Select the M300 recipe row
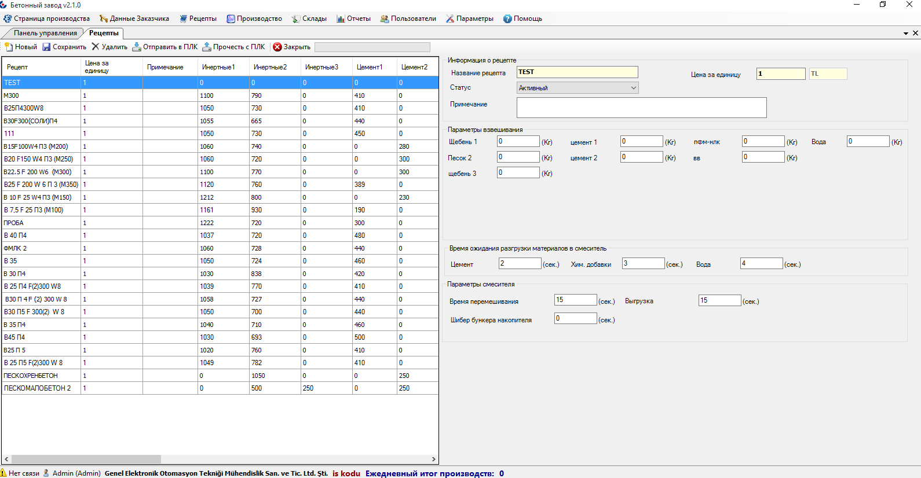The height and width of the screenshot is (478, 921). (x=41, y=95)
